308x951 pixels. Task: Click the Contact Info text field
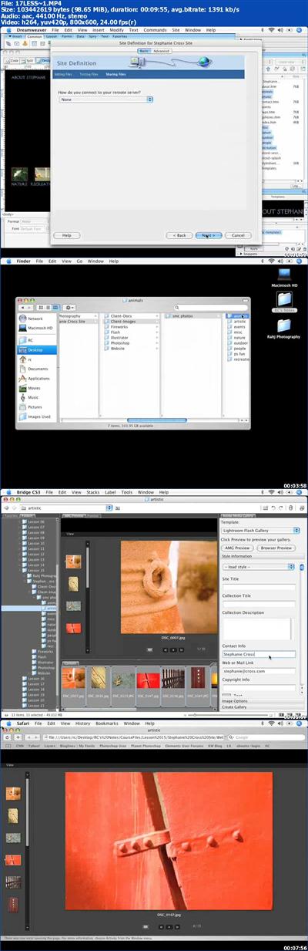pos(259,654)
